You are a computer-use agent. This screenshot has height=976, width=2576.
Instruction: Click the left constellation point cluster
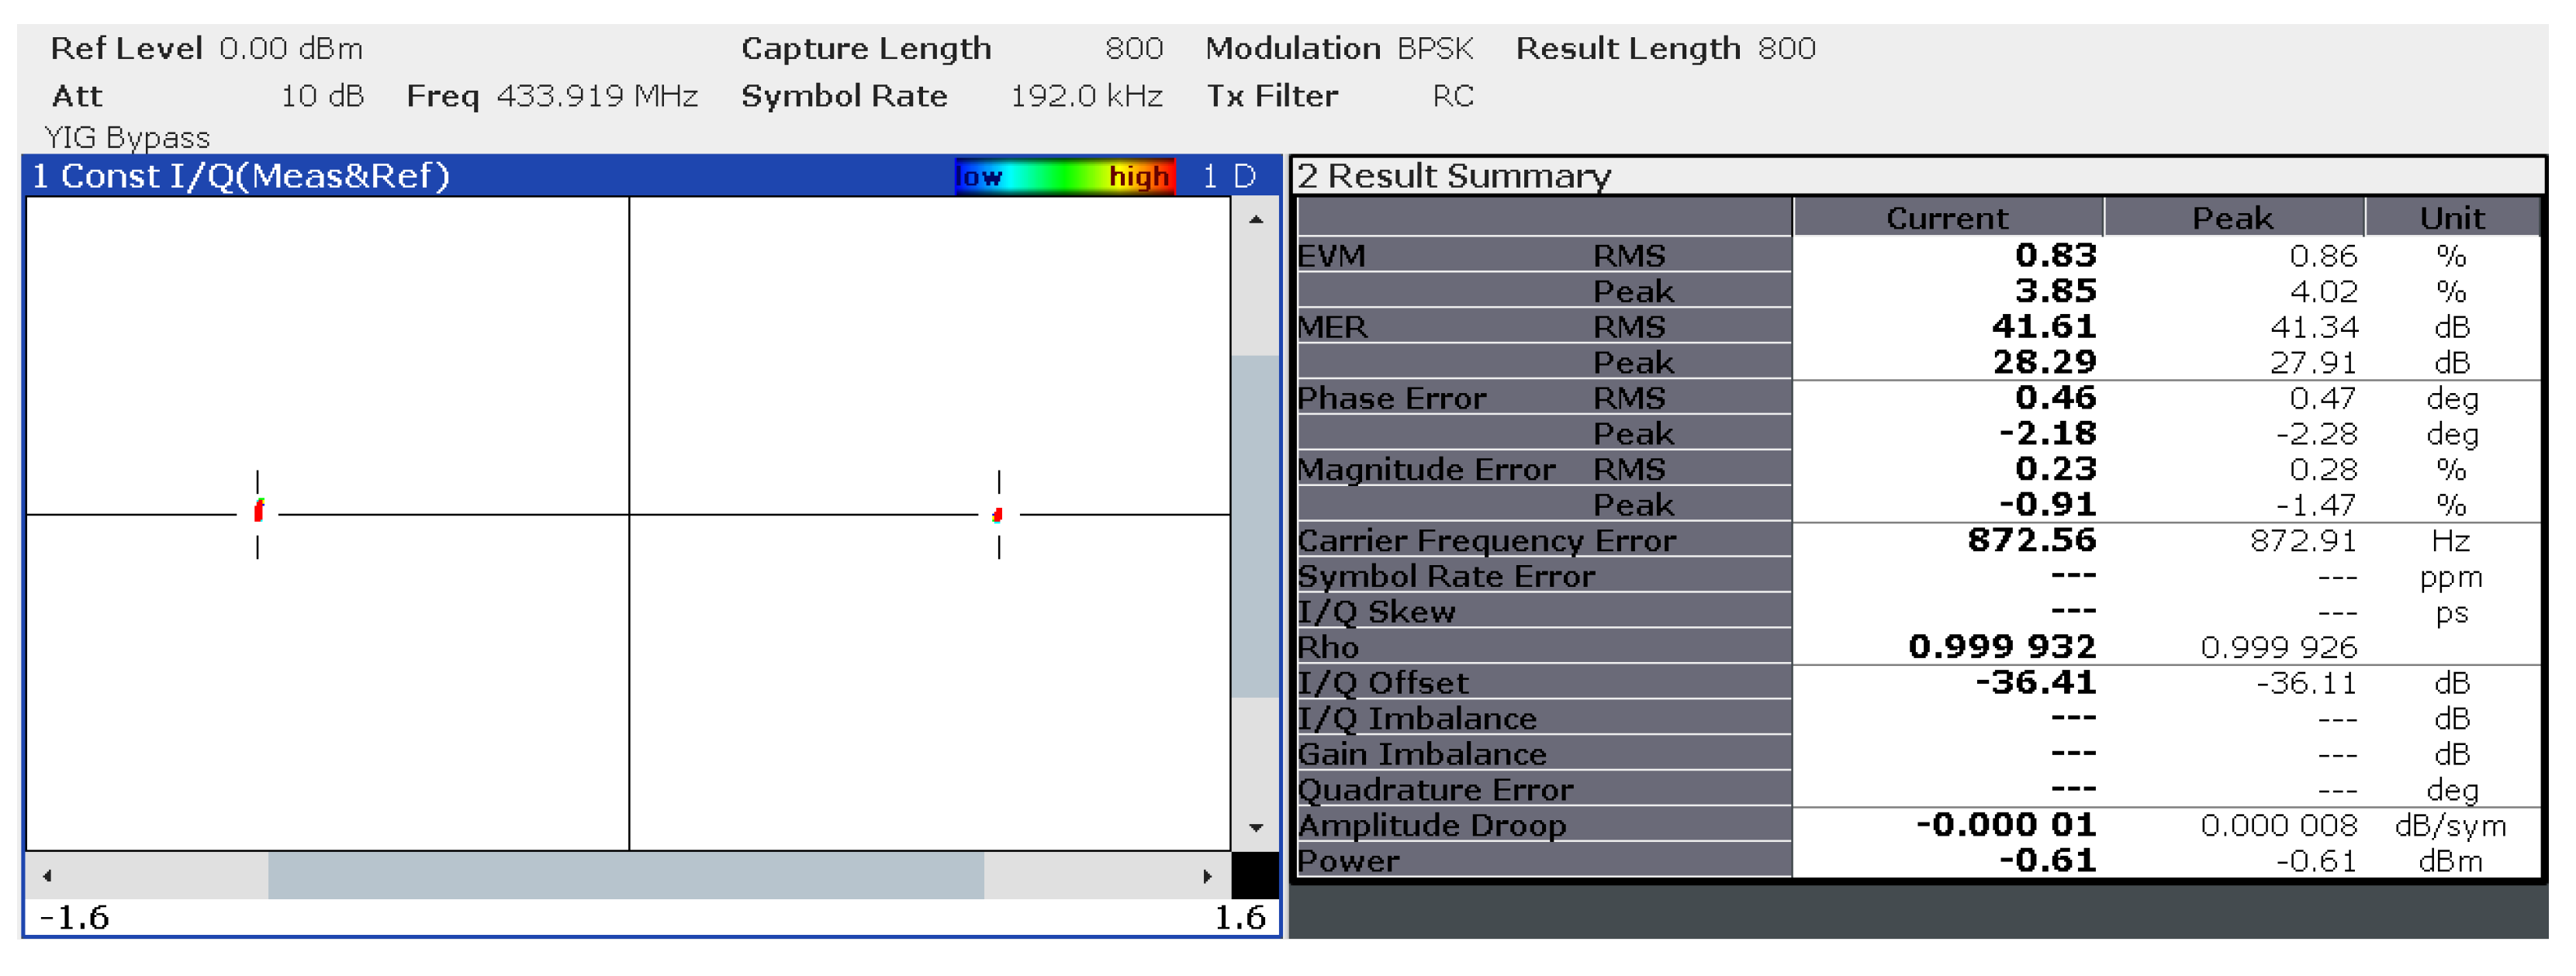coord(259,512)
